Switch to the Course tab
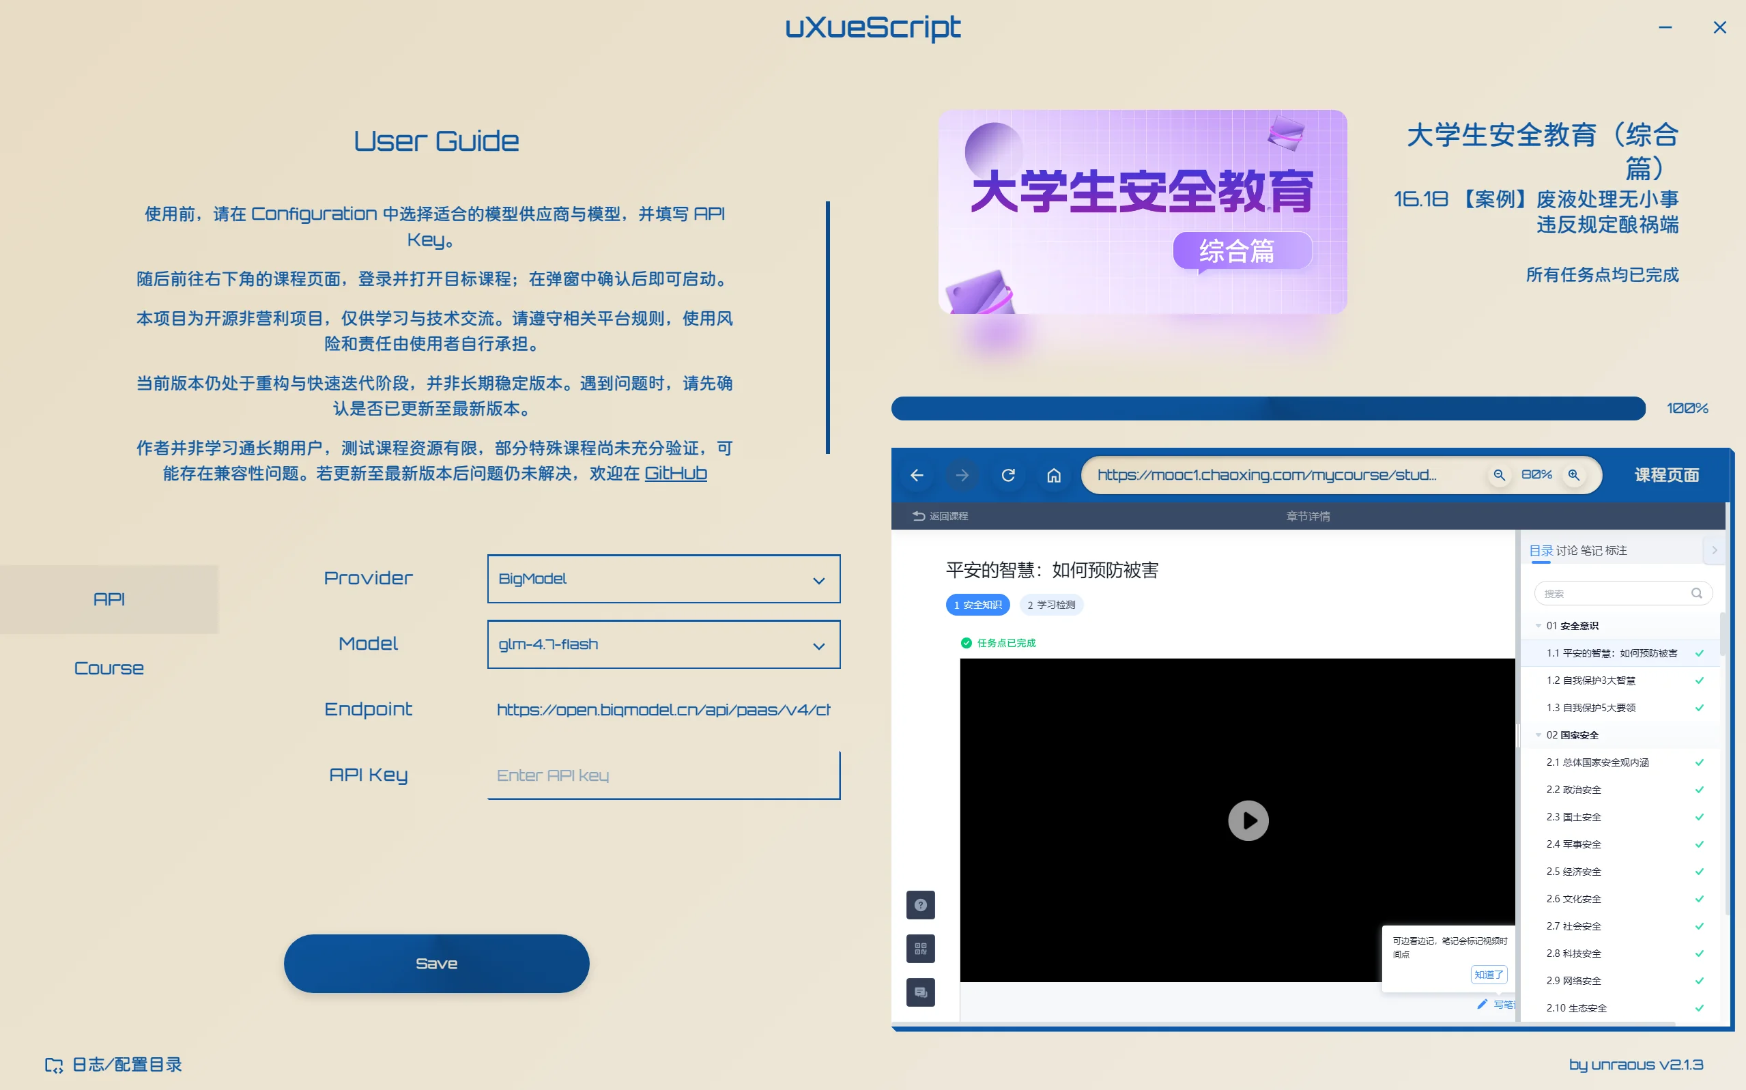 [x=109, y=668]
